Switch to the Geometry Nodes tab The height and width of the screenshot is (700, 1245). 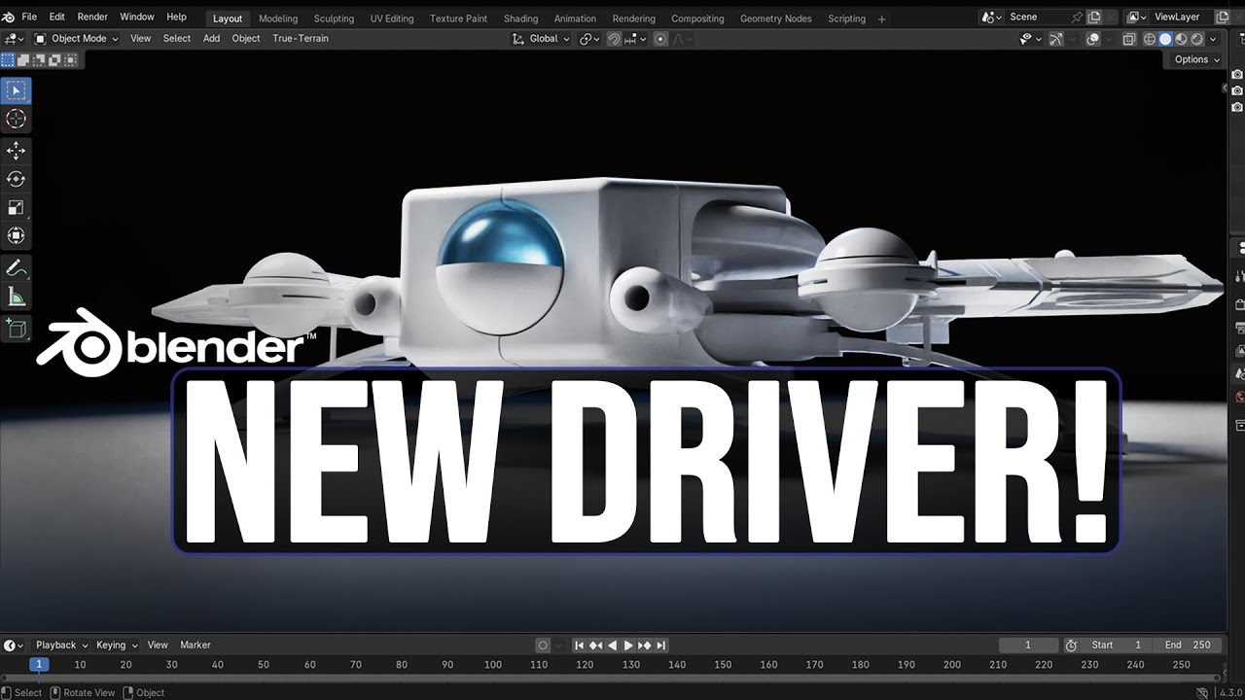775,18
